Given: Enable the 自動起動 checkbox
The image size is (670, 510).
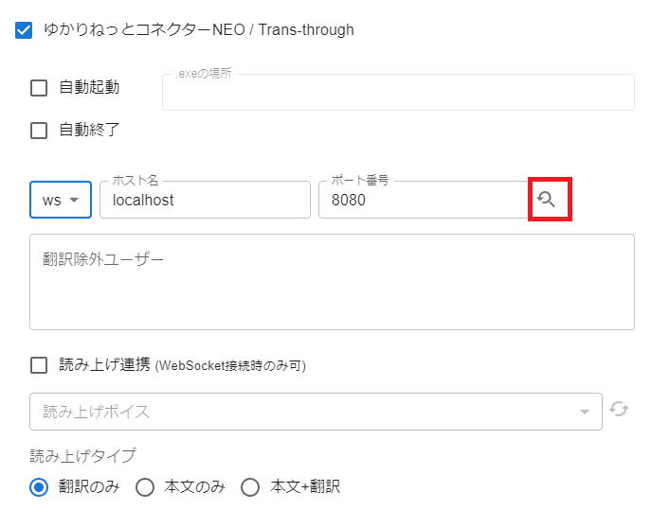Looking at the screenshot, I should (39, 88).
